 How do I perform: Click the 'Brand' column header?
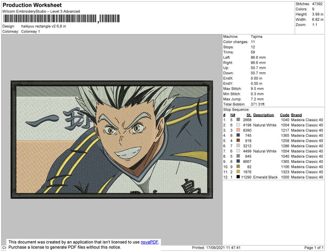click(x=296, y=115)
